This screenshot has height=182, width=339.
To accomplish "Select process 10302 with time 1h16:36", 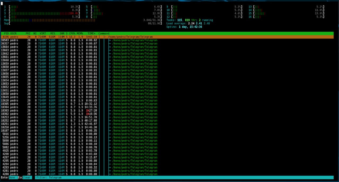I will tap(167, 114).
